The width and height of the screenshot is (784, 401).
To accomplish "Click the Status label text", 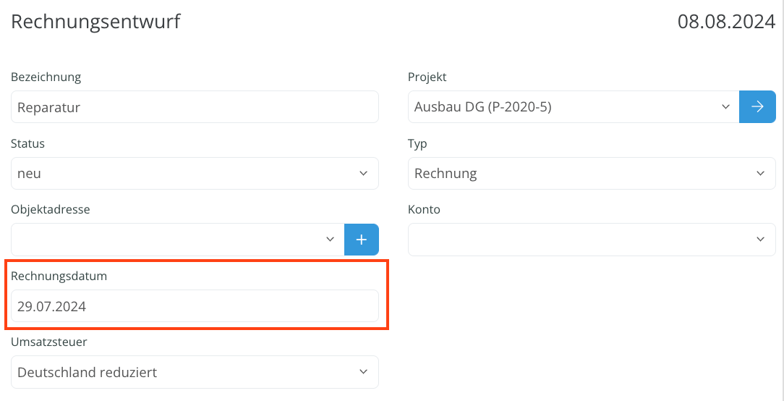I will point(28,143).
